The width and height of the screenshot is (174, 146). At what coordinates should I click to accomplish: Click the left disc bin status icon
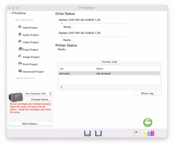click(87, 134)
